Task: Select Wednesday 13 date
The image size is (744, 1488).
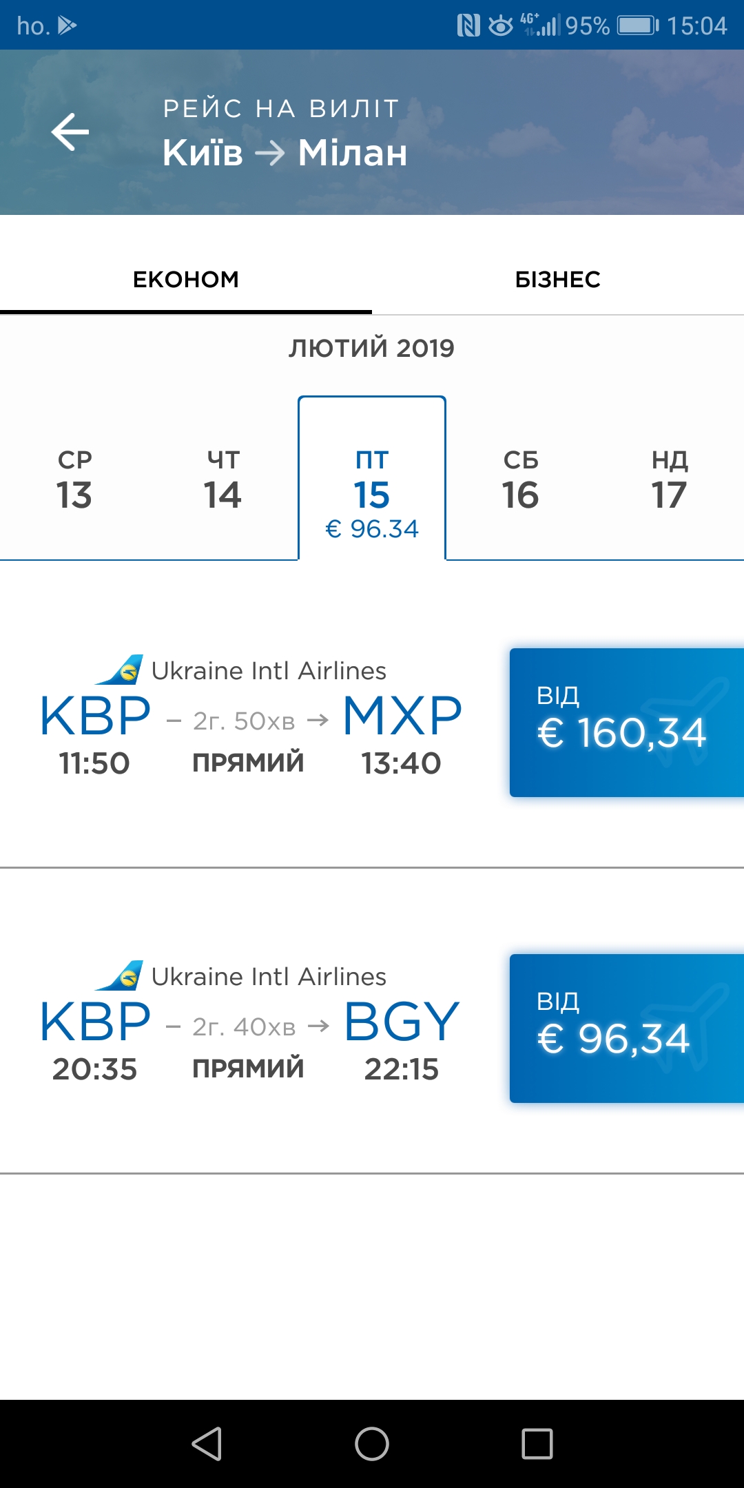Action: click(x=74, y=480)
